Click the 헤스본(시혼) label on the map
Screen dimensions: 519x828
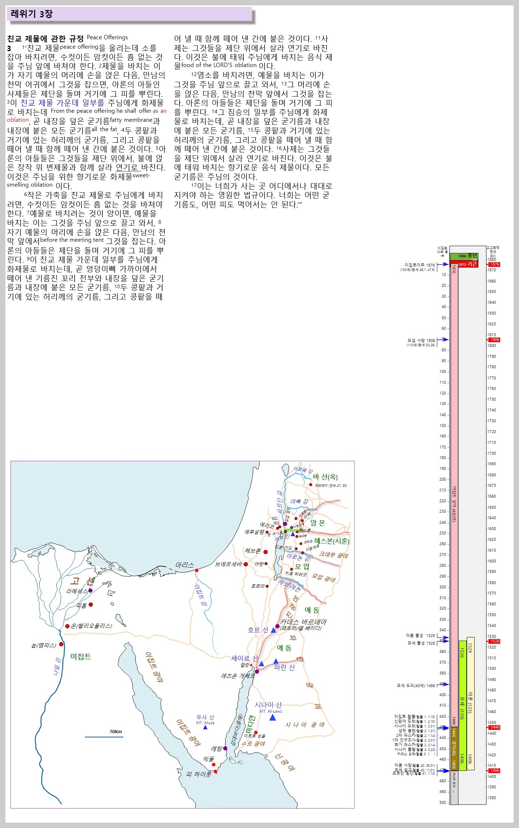[332, 541]
